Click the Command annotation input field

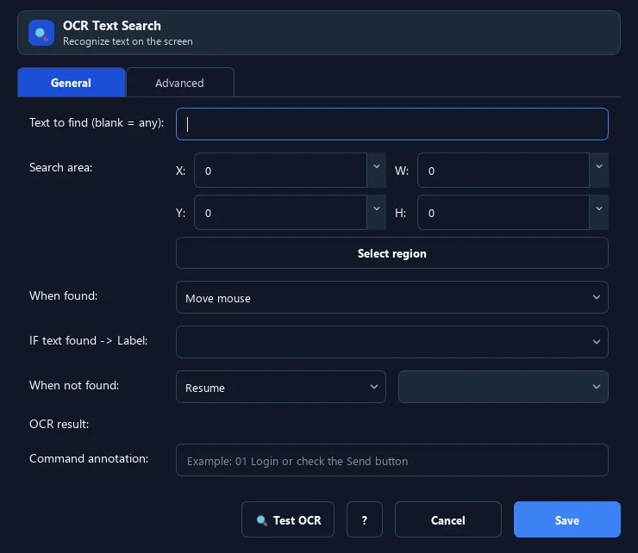click(x=391, y=460)
